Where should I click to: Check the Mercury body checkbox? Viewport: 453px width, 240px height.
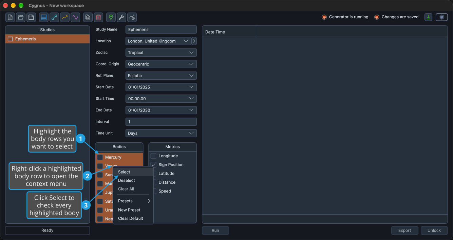pyautogui.click(x=100, y=157)
